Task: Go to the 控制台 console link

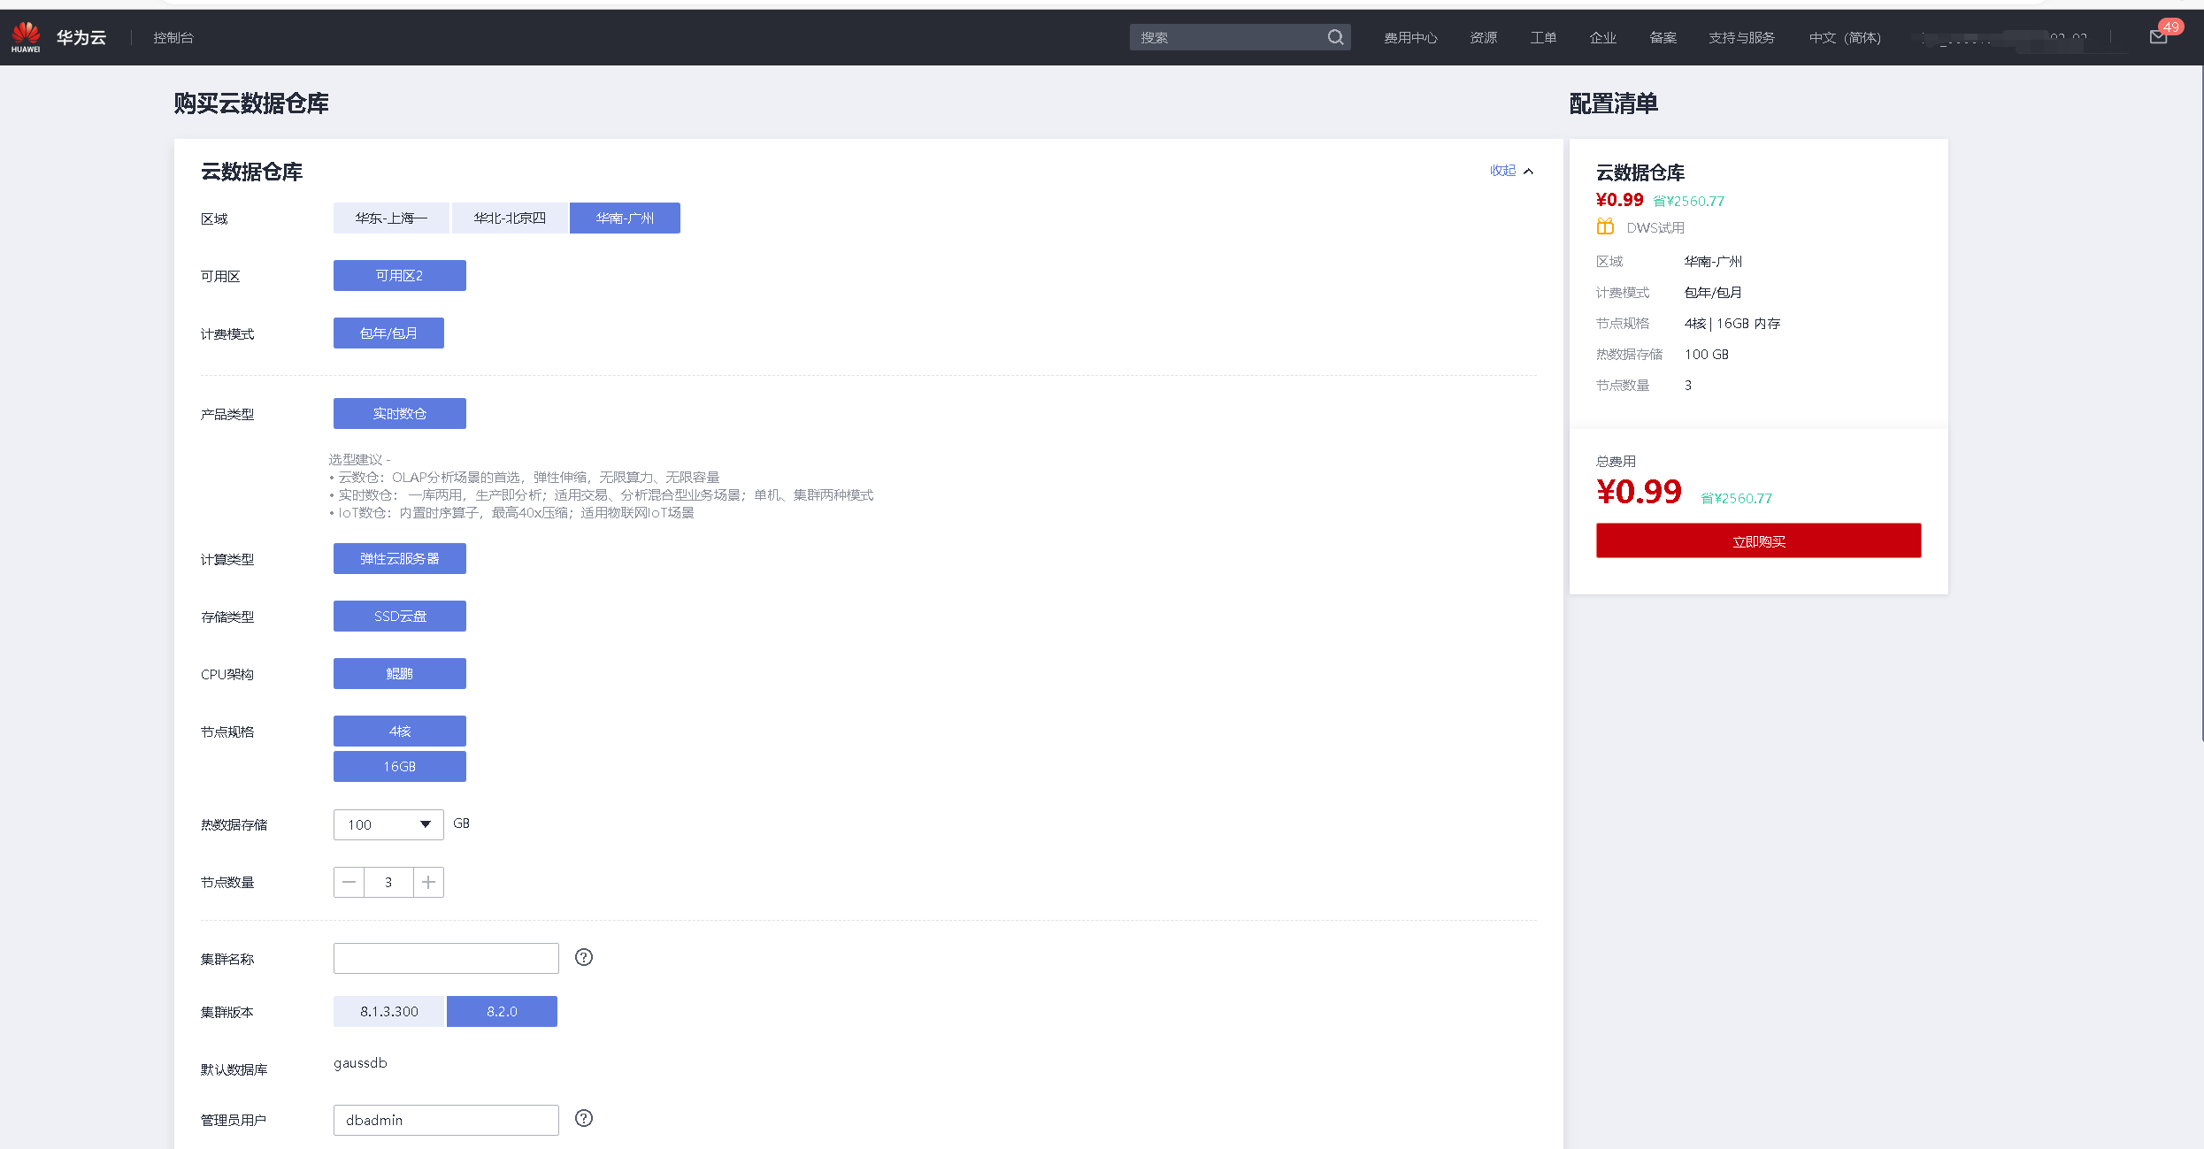Action: coord(173,37)
